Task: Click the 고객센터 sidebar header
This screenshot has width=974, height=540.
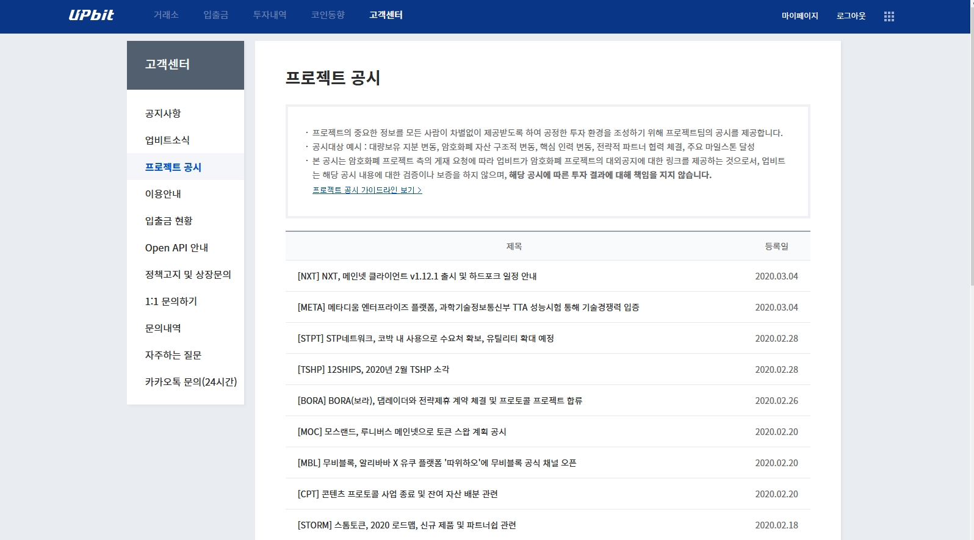Action: (x=186, y=65)
